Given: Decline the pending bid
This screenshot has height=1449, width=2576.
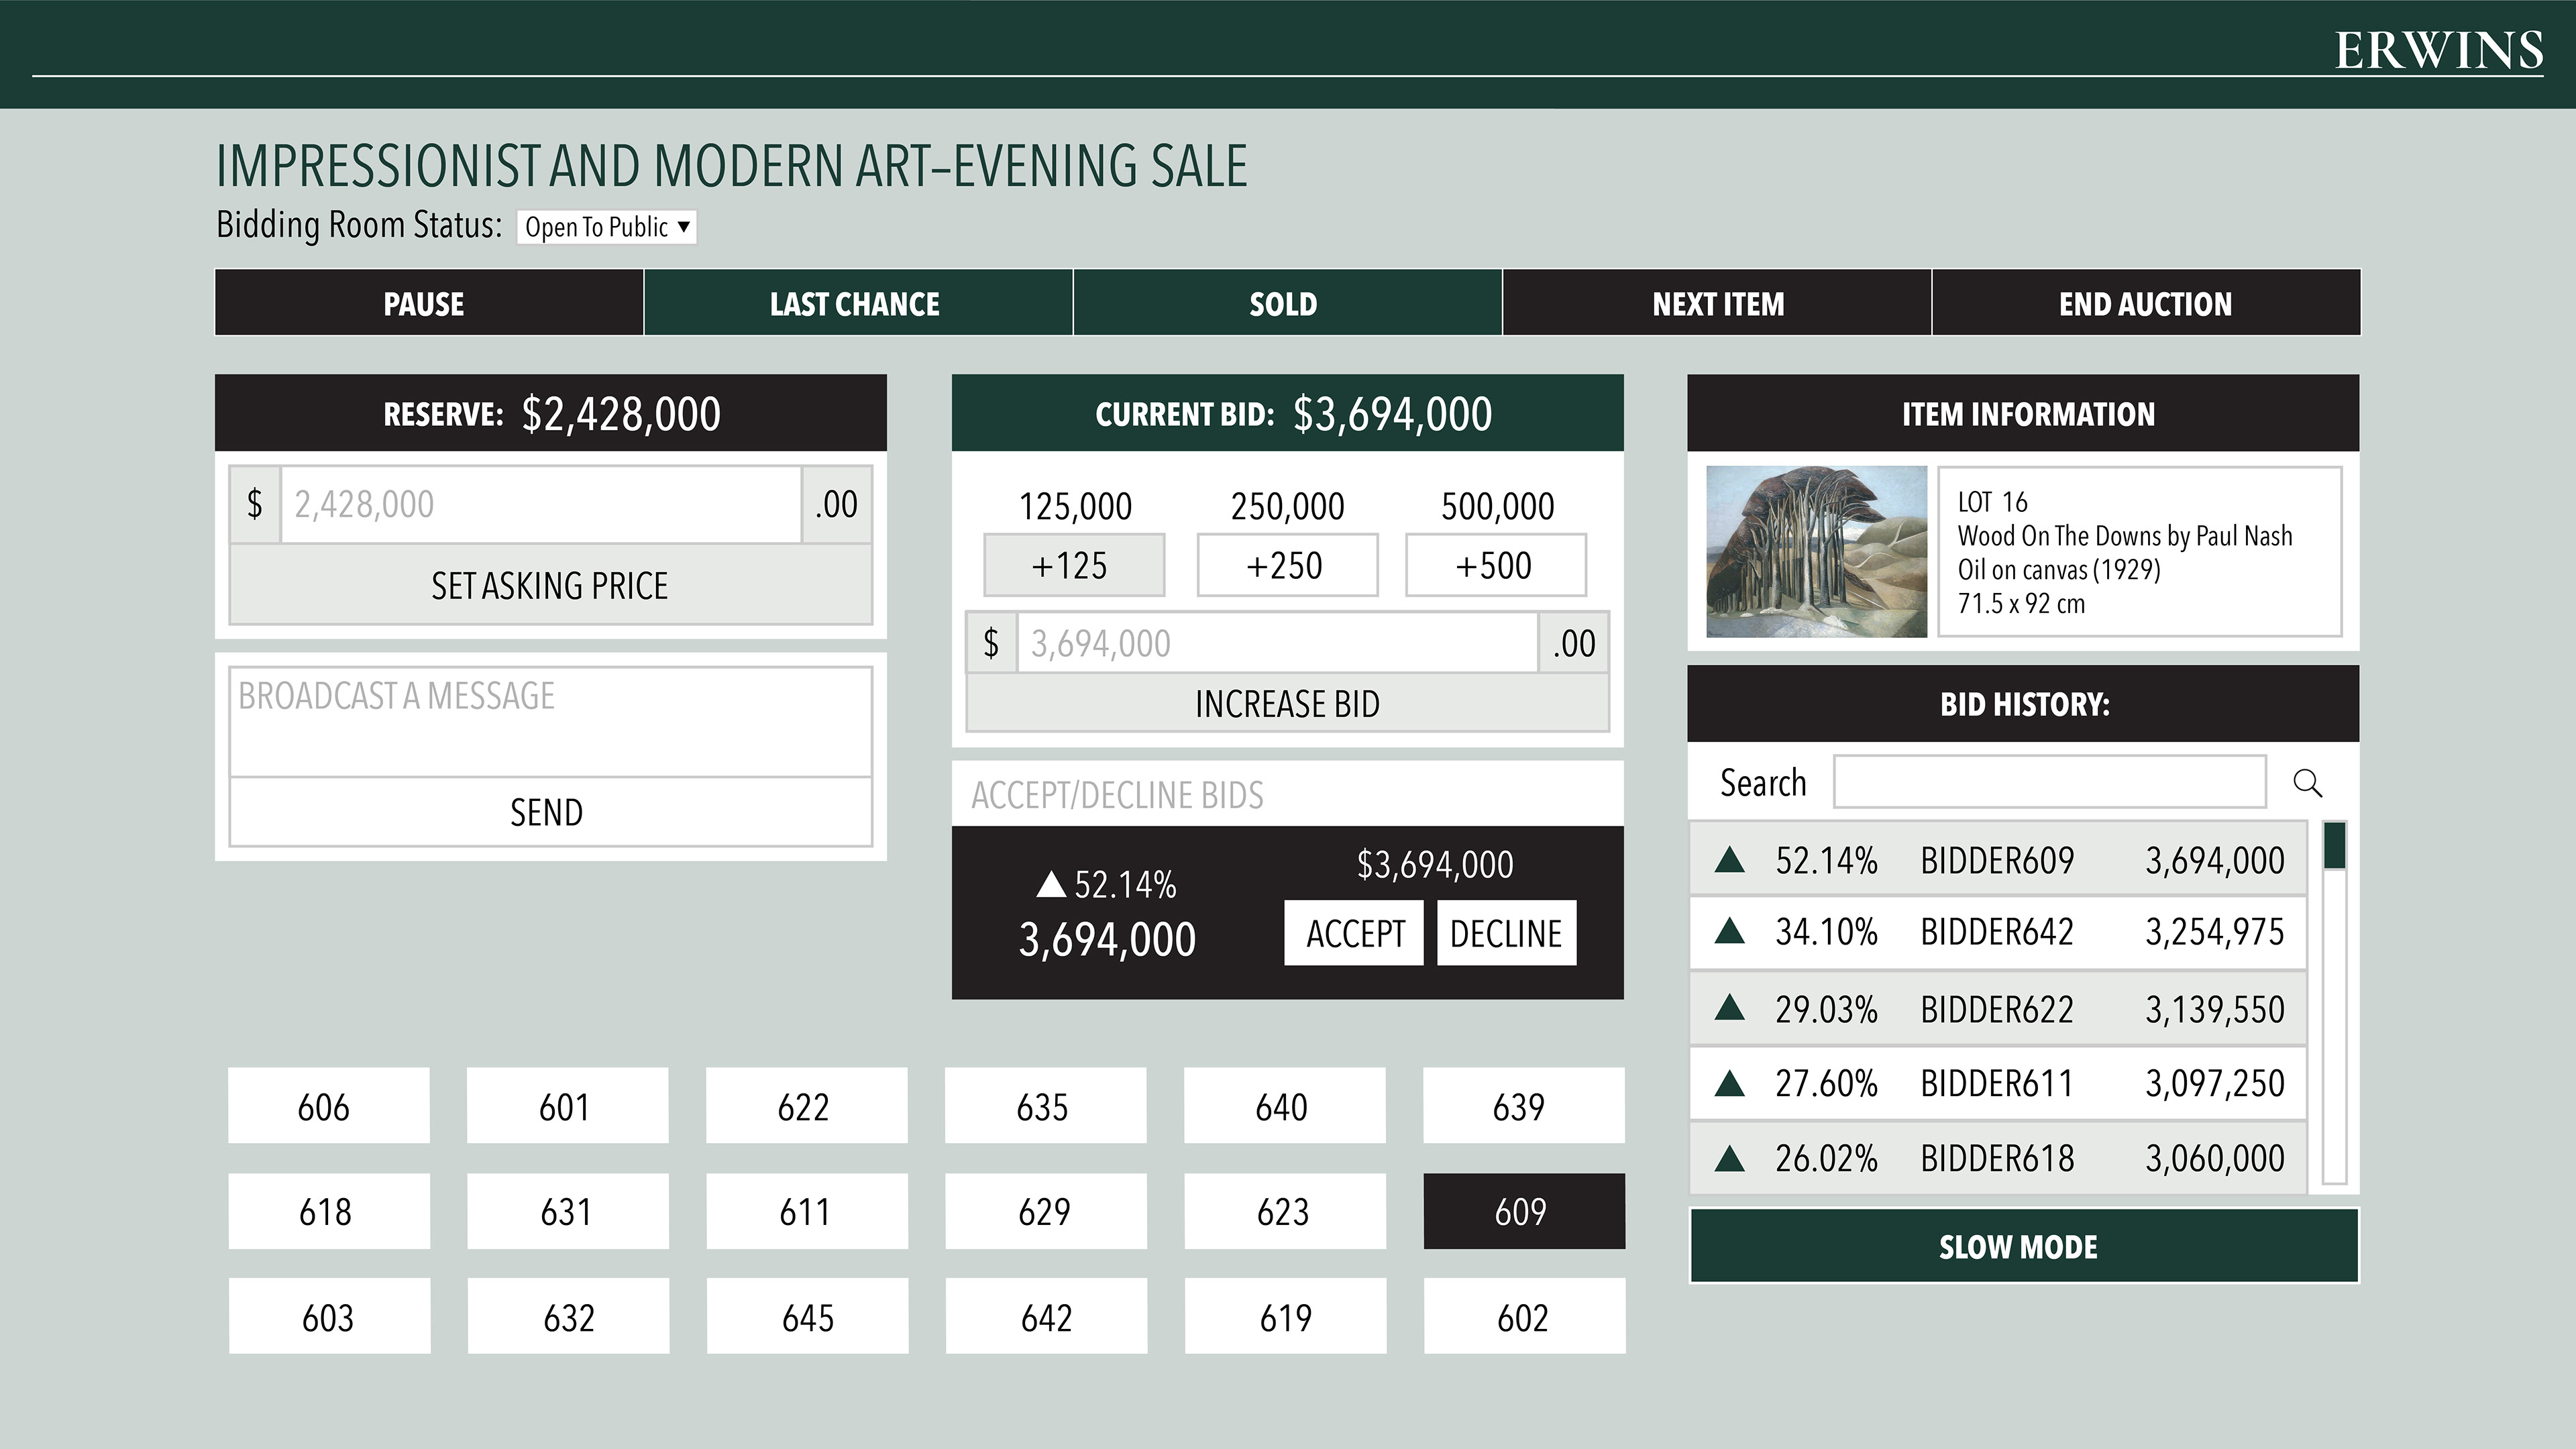Looking at the screenshot, I should 1506,933.
